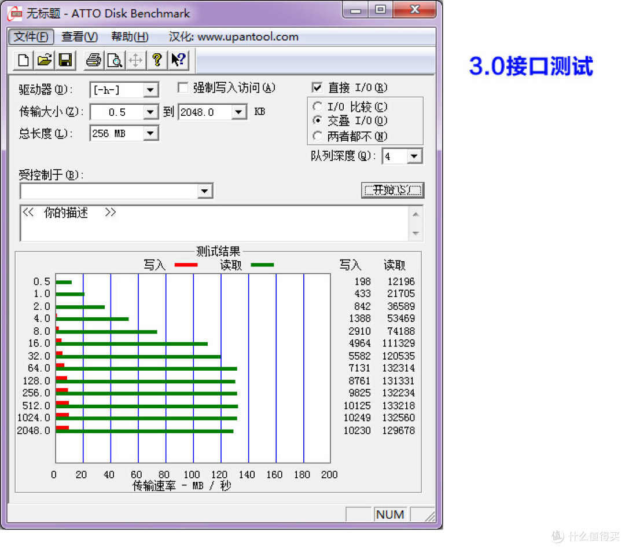This screenshot has height=549, width=625.
Task: Open the 总长度 256 MB dropdown
Action: tap(150, 133)
